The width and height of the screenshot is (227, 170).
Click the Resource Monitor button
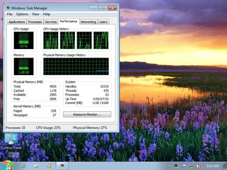point(87,114)
